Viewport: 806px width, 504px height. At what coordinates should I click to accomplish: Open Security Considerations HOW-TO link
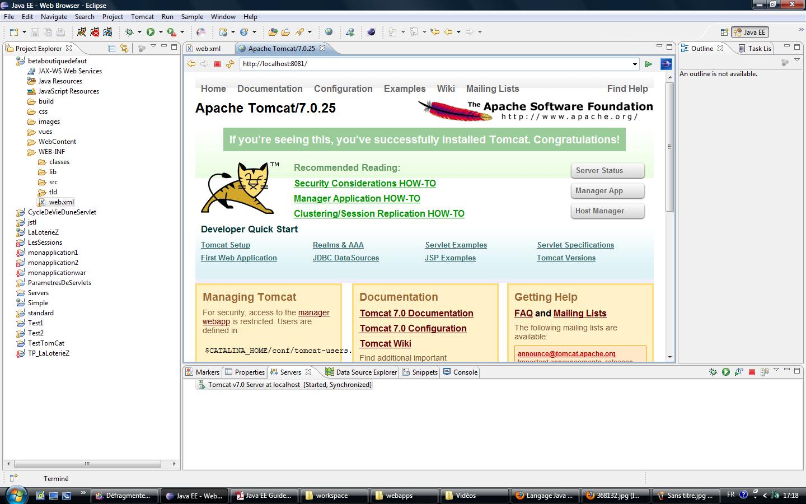tap(365, 183)
